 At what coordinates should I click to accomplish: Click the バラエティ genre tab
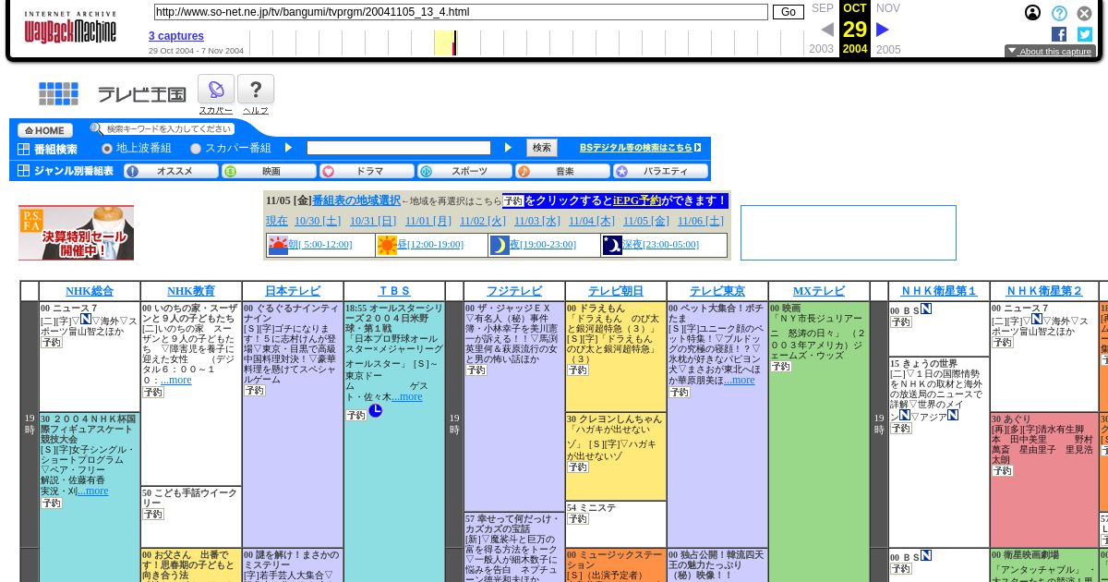coord(661,171)
